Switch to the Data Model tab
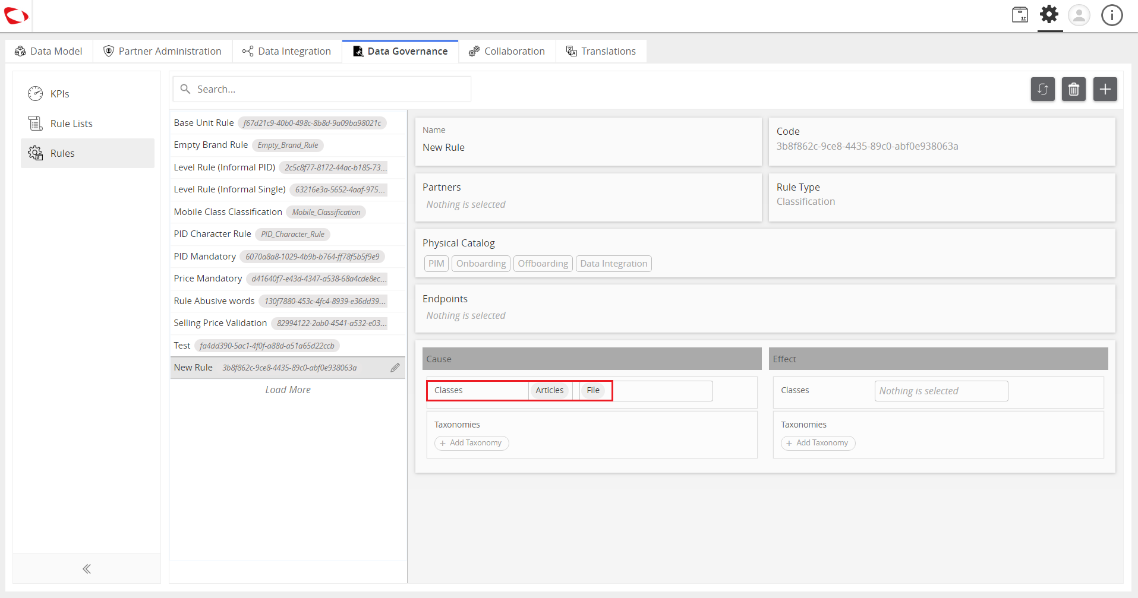The width and height of the screenshot is (1138, 598). 49,51
